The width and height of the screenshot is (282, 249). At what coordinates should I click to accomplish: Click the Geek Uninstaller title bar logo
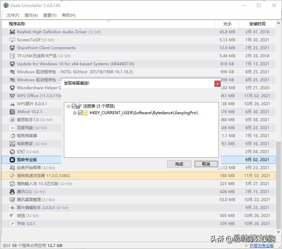click(x=6, y=5)
